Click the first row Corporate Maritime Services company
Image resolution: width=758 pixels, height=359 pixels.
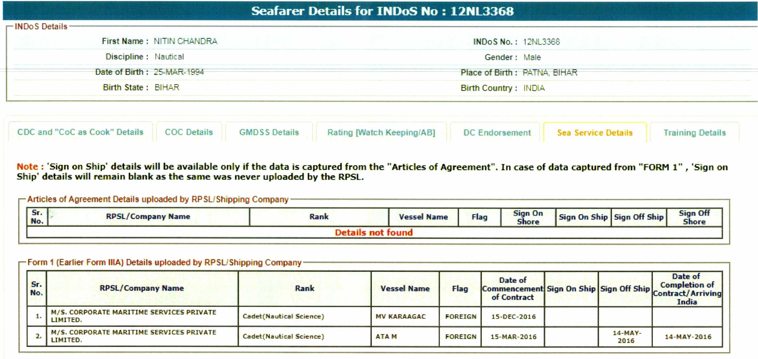pyautogui.click(x=133, y=316)
